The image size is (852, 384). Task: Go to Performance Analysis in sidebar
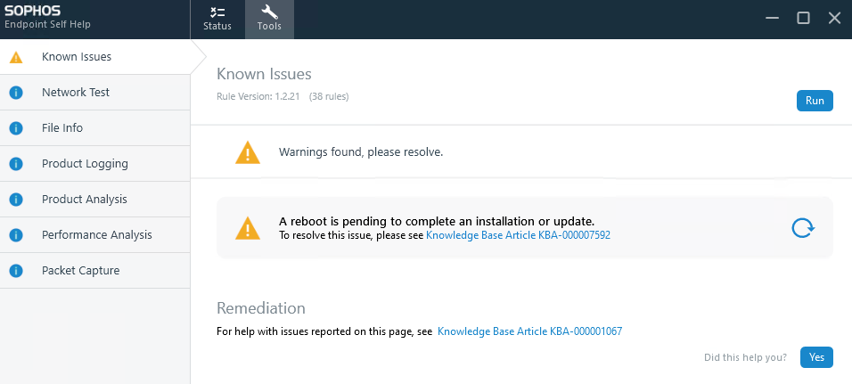pyautogui.click(x=96, y=235)
